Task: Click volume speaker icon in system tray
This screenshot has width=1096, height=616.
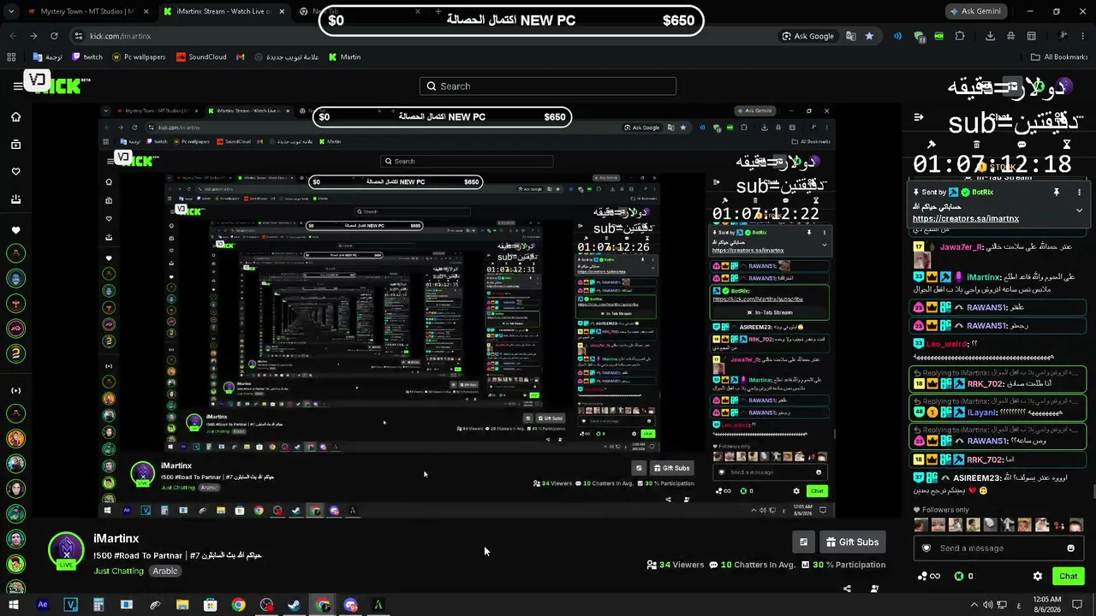Action: tap(987, 605)
